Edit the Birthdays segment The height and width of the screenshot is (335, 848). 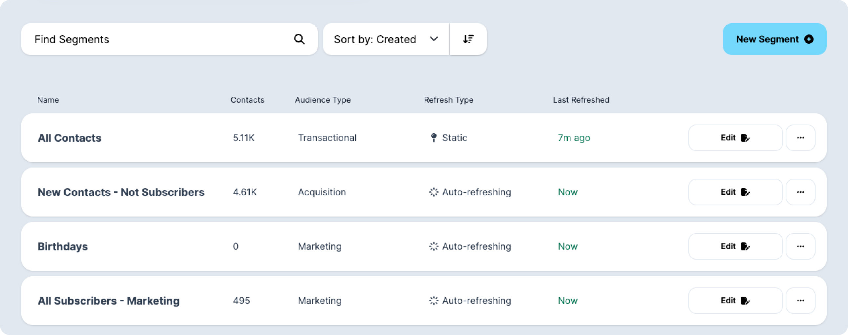click(x=735, y=246)
